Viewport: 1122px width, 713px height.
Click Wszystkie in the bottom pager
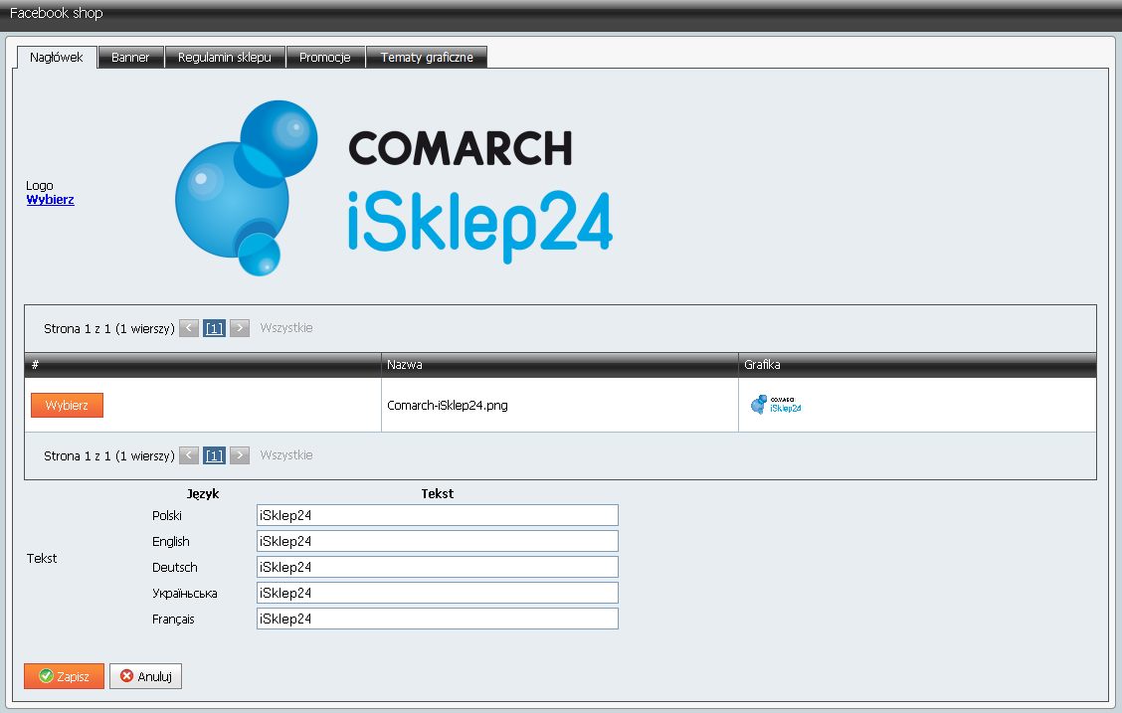pos(286,454)
